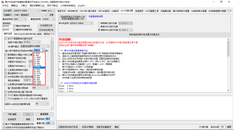The height and width of the screenshot is (130, 235).
Task: Click the up arrow of the instructions text scrollbar
Action: pos(228,39)
